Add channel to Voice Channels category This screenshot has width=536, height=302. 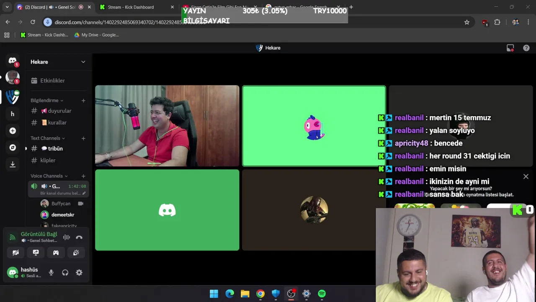(83, 176)
